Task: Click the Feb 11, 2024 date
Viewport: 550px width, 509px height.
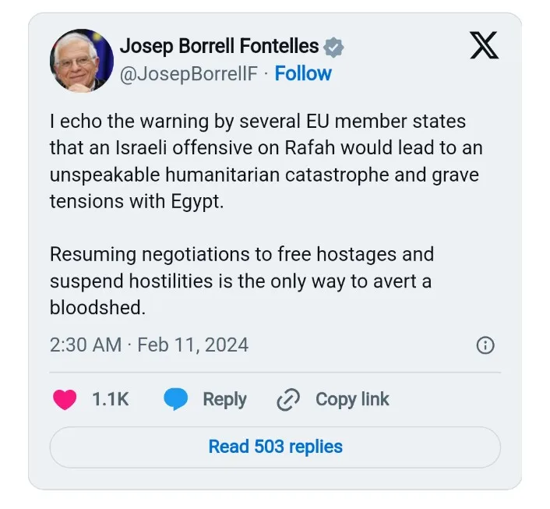Action: pyautogui.click(x=192, y=345)
